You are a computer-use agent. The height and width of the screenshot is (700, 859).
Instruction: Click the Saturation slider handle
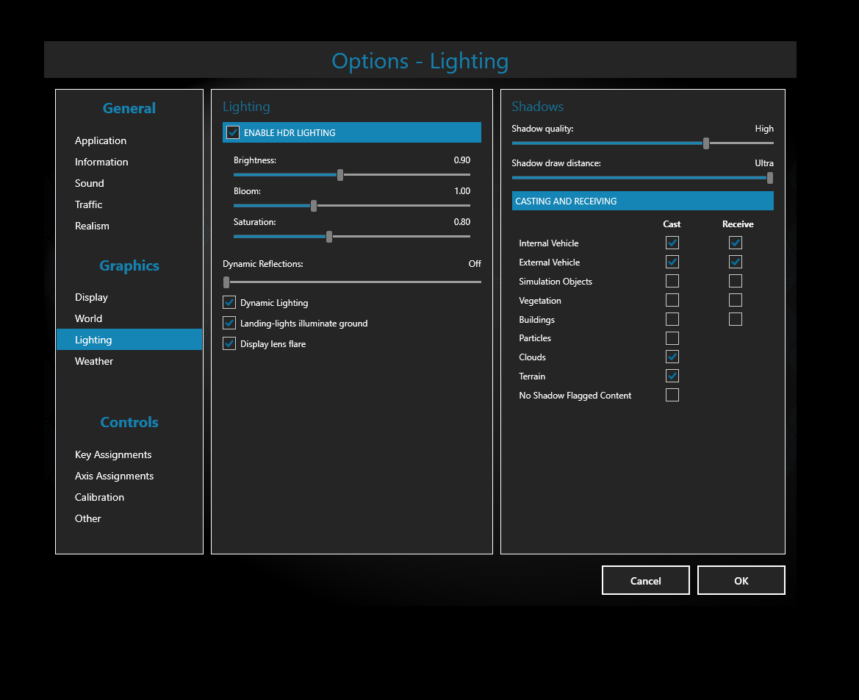[x=329, y=237]
